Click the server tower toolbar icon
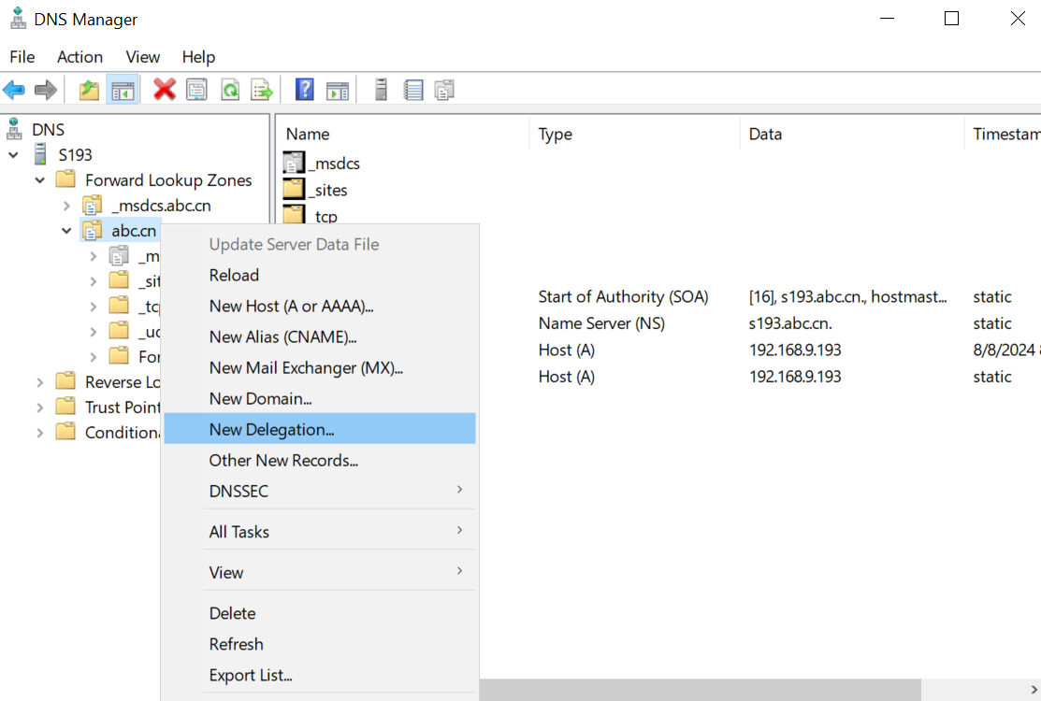Image resolution: width=1041 pixels, height=701 pixels. pyautogui.click(x=381, y=90)
